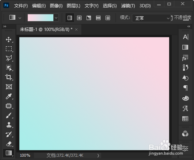The image size is (194, 160).
Task: Choose Diamond gradient type
Action: tap(108, 18)
